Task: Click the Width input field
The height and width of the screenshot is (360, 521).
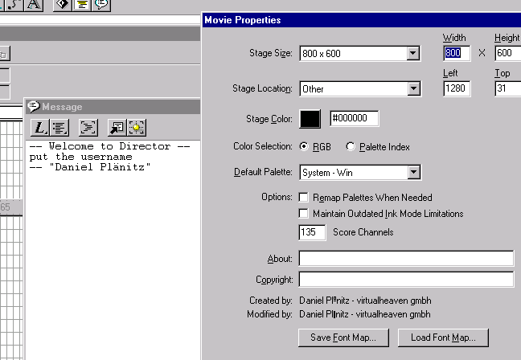Action: pos(457,53)
